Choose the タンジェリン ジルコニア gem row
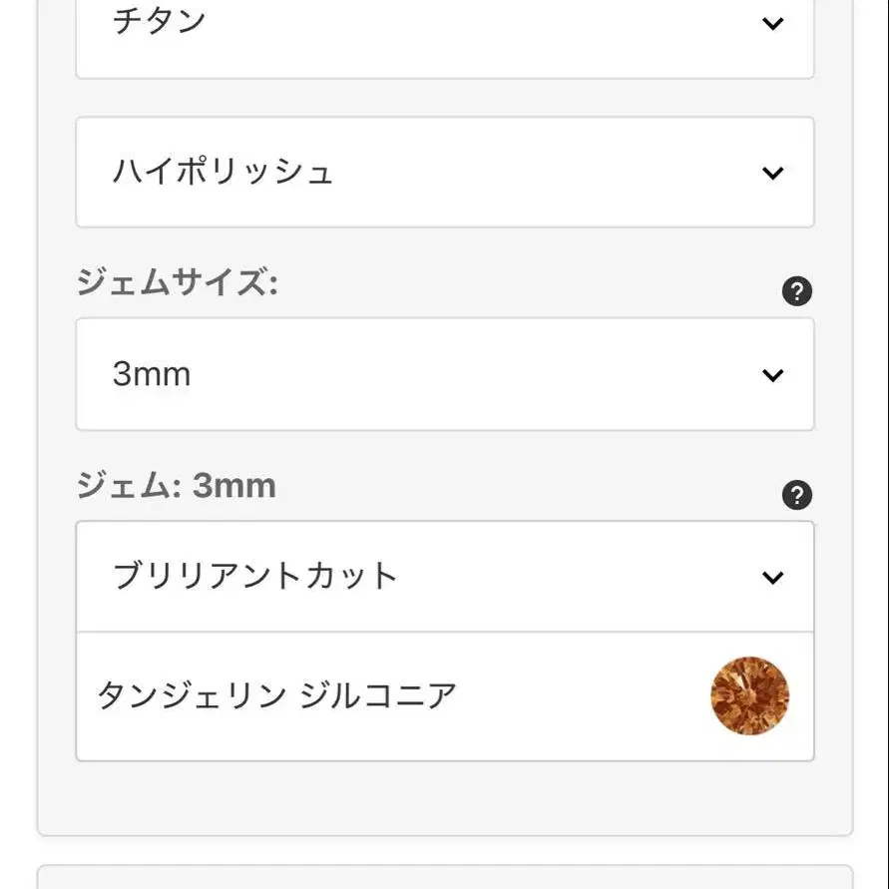This screenshot has width=889, height=889. 445,696
